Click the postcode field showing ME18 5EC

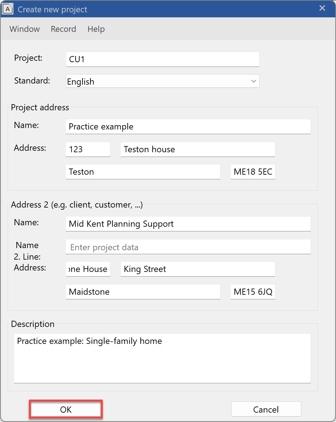click(x=252, y=172)
